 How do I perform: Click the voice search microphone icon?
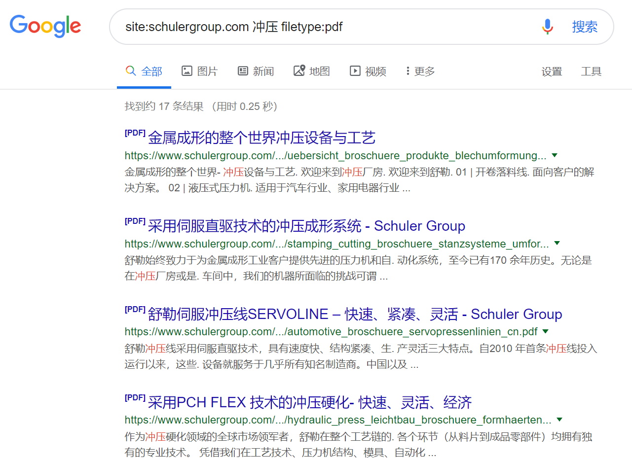[x=547, y=27]
